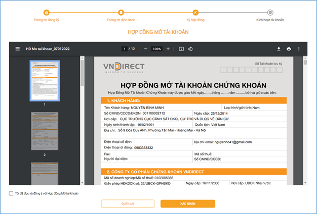Image resolution: width=317 pixels, height=214 pixels.
Task: Click the thumbnail panel scroll down arrow
Action: 82,183
